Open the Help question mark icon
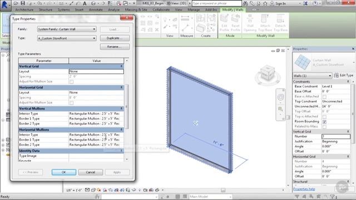This screenshot has height=200, width=356. tap(315, 3)
